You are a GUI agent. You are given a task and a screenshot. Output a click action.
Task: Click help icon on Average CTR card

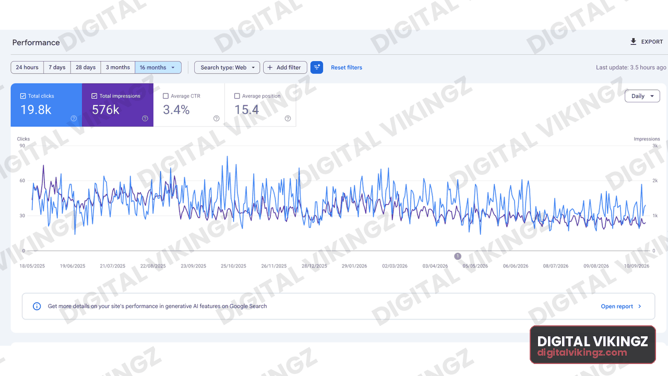(216, 119)
